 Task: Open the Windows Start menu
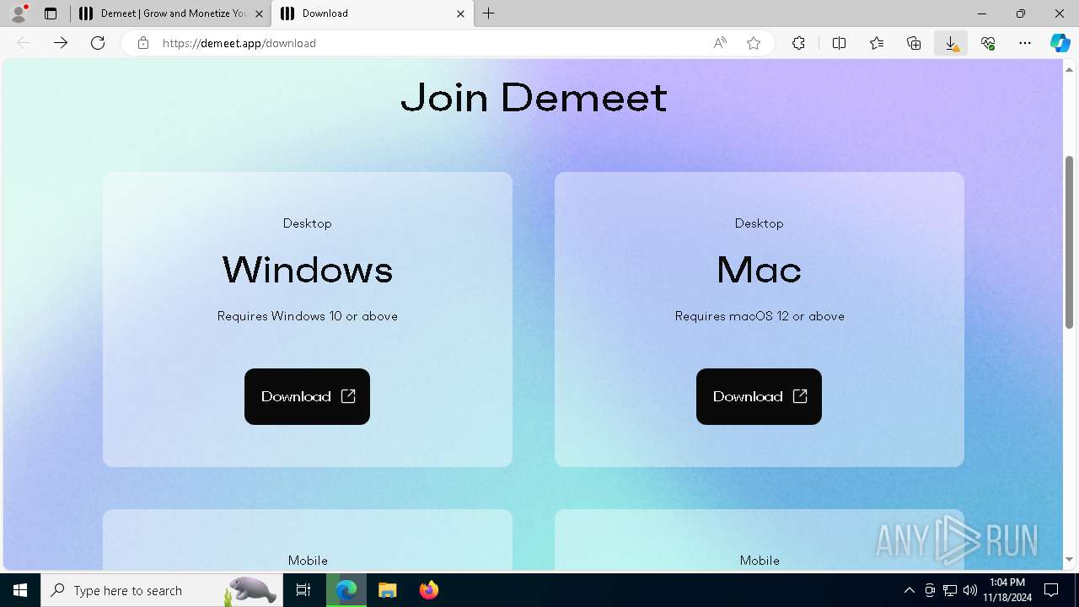point(20,590)
